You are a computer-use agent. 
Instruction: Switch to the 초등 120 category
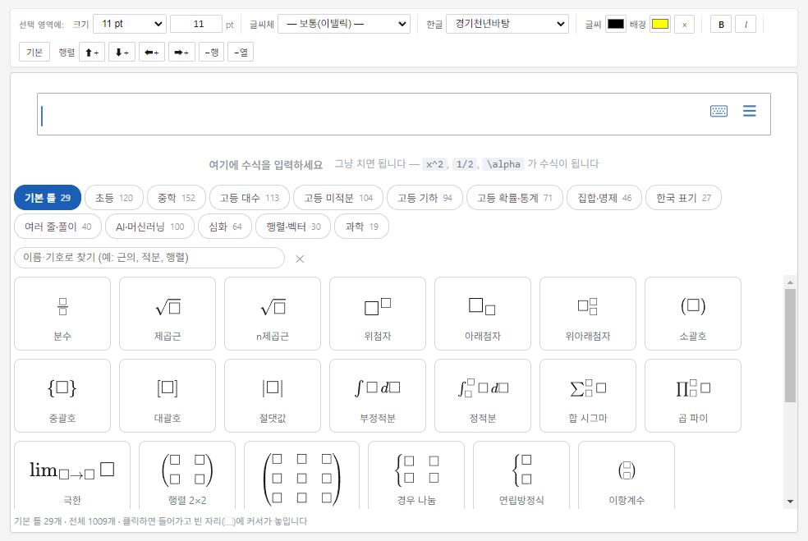[x=114, y=198]
